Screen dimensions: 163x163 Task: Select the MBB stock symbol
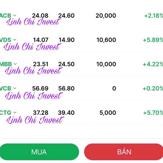point(6,64)
